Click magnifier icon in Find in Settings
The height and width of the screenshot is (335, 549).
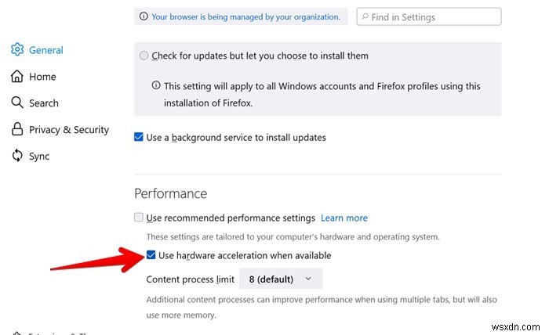366,16
